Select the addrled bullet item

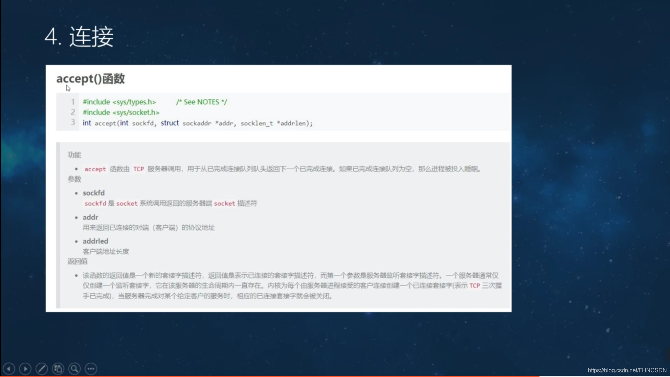[95, 241]
